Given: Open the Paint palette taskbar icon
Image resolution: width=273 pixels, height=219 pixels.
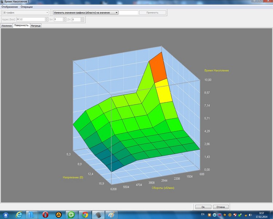Looking at the screenshot, I should click(x=111, y=215).
